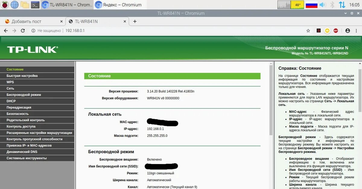Open Динамический DNS menu item
The height and width of the screenshot is (189, 362).
coord(37,152)
